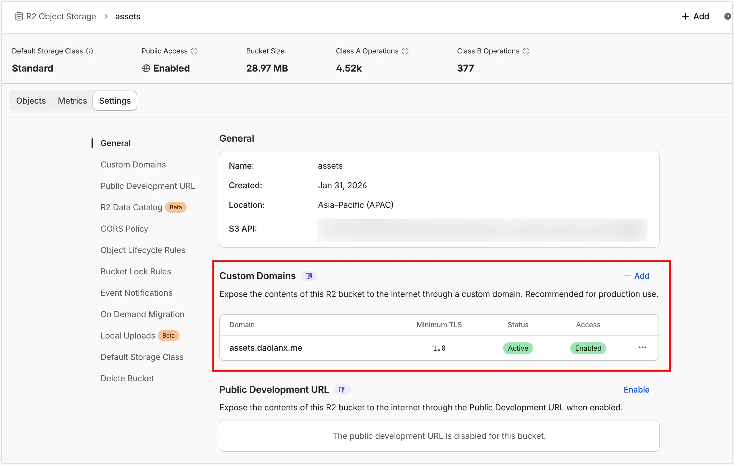Open three-dot menu for assets.daolanx.me
The width and height of the screenshot is (734, 465).
(642, 348)
